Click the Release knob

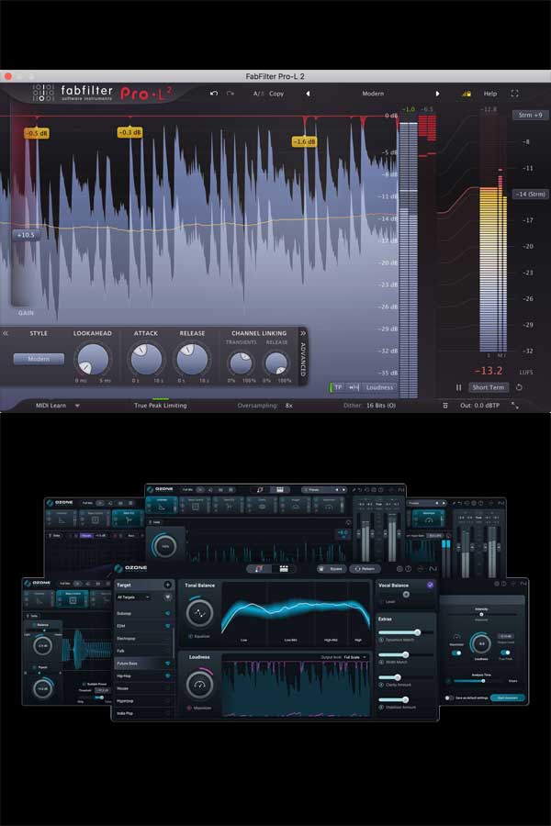click(x=192, y=359)
